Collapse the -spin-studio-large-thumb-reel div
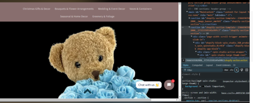Image resolution: width=253 pixels, height=103 pixels. [198, 55]
